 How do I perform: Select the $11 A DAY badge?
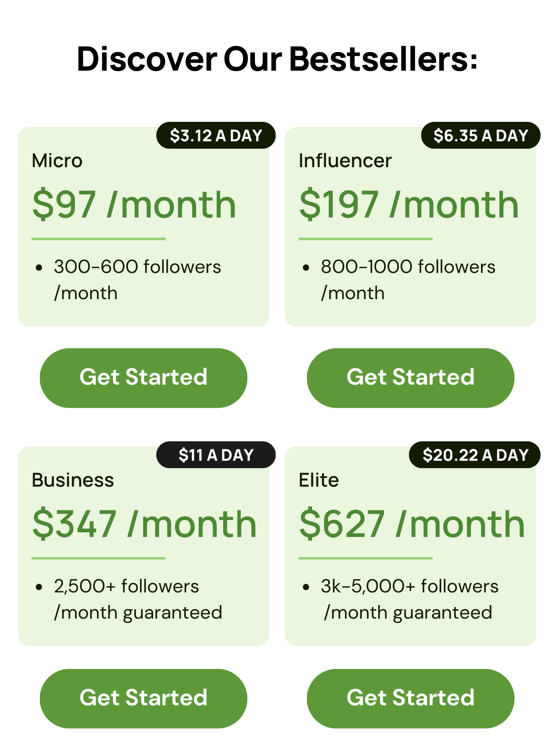click(216, 455)
